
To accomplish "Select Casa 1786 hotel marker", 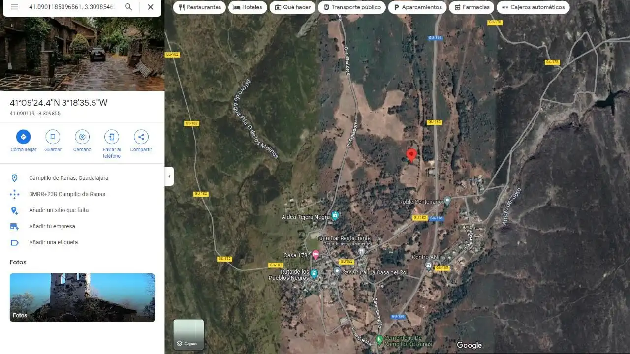I will pyautogui.click(x=315, y=255).
